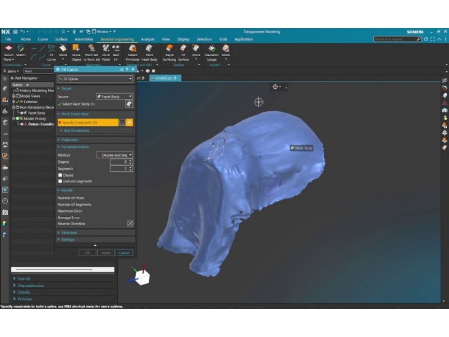
Task: Expand the Projection section
Action: [x=70, y=140]
